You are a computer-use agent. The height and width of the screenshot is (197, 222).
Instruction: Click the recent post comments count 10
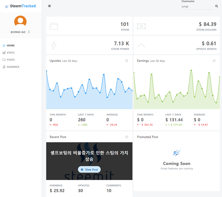tap(109, 191)
